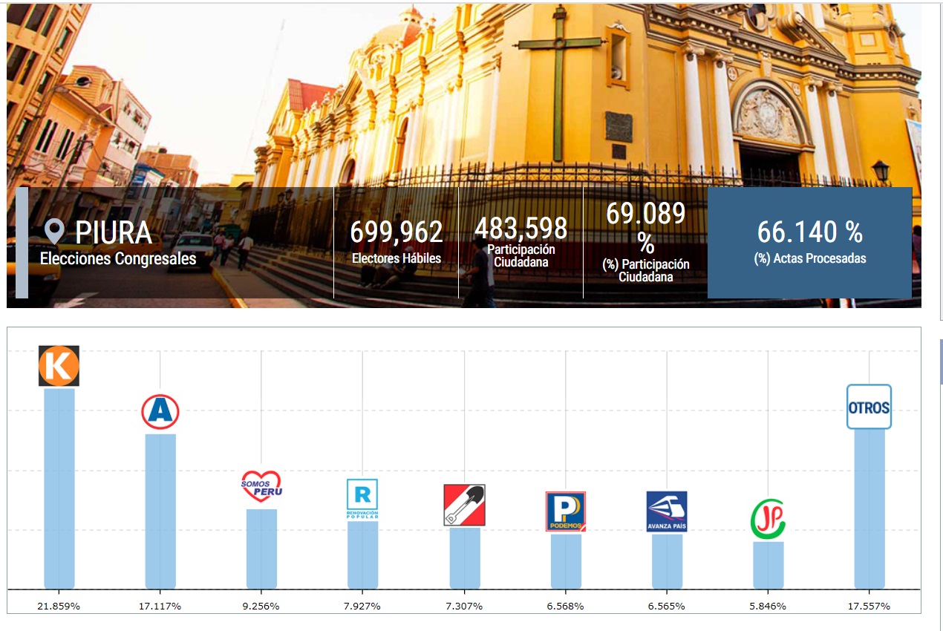943x631 pixels.
Task: Click the 699,962 Electores Hábiles figure
Action: pos(397,233)
